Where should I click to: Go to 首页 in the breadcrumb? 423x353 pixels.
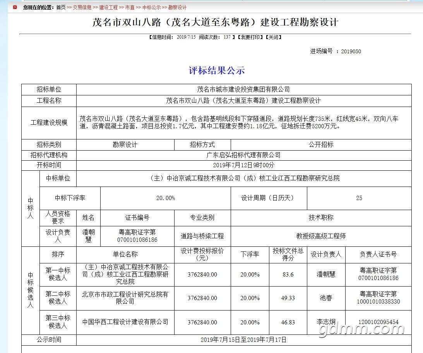(x=61, y=8)
